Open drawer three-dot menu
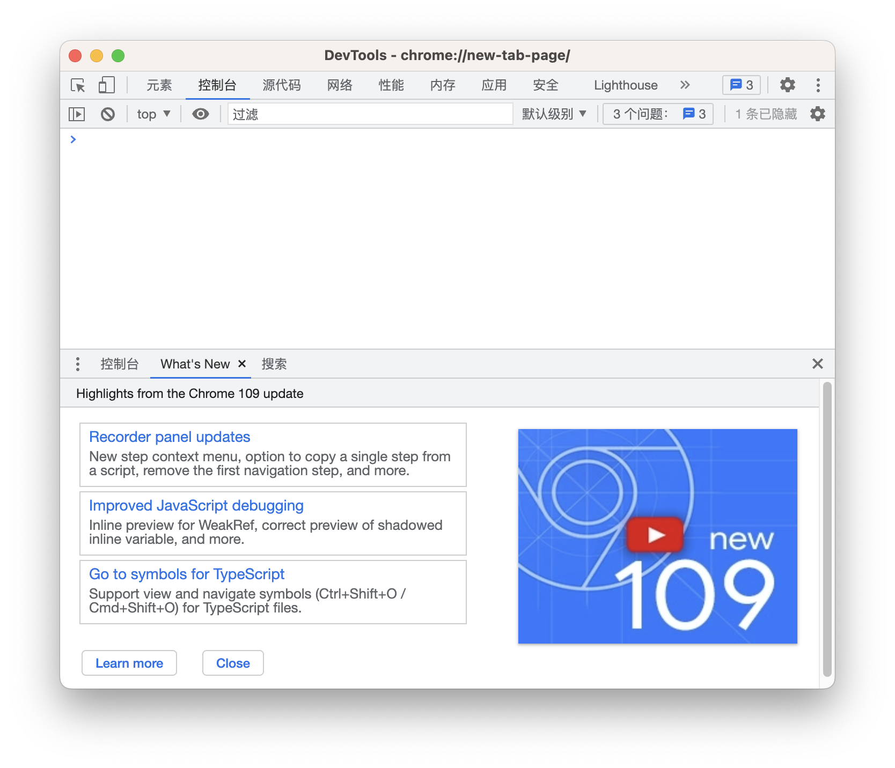The height and width of the screenshot is (768, 895). (x=78, y=364)
